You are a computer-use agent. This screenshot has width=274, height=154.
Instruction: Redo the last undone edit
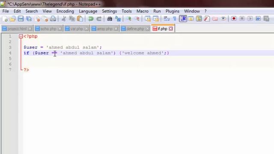pyautogui.click(x=99, y=19)
